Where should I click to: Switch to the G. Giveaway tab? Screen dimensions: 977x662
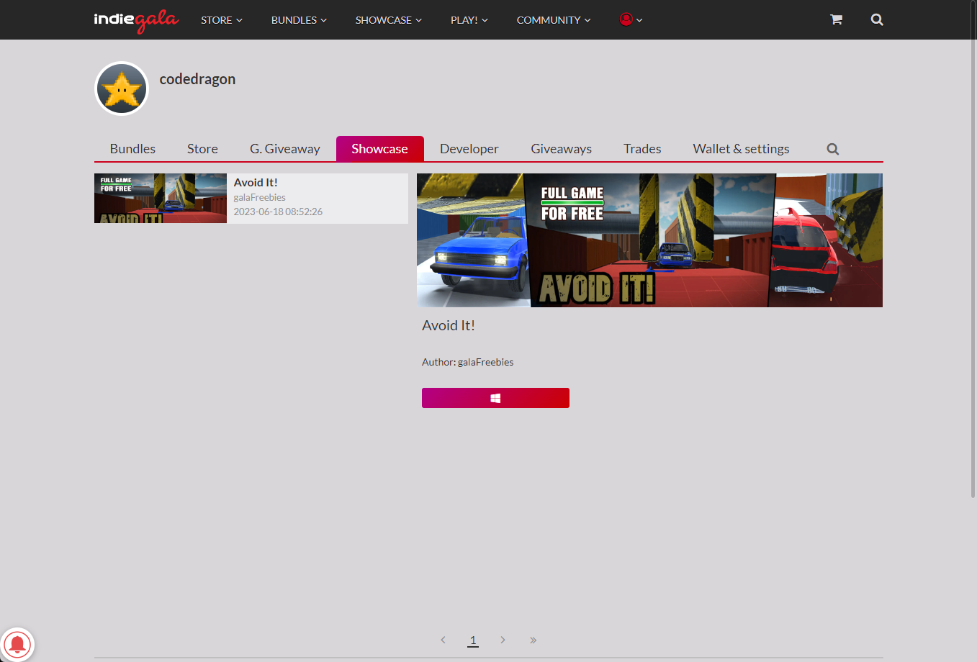285,149
